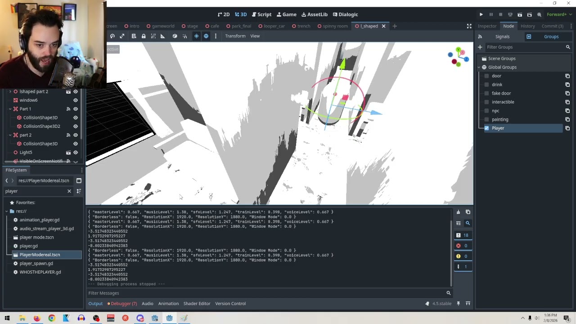Switch to the spinny room scene tab
This screenshot has height=324, width=576.
pyautogui.click(x=332, y=26)
